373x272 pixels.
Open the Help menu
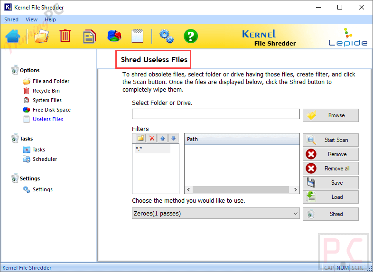(x=50, y=19)
